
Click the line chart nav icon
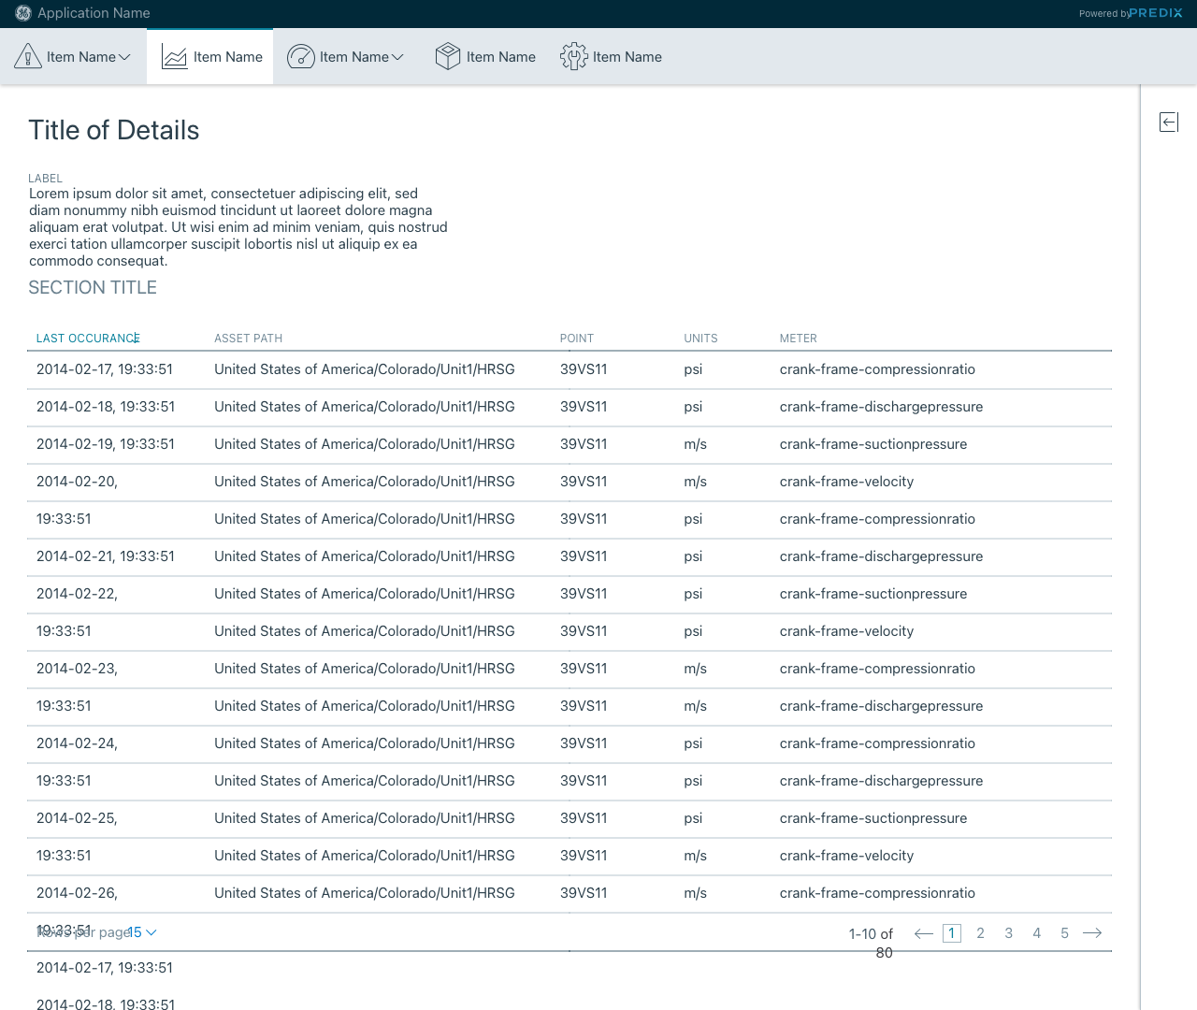[175, 57]
